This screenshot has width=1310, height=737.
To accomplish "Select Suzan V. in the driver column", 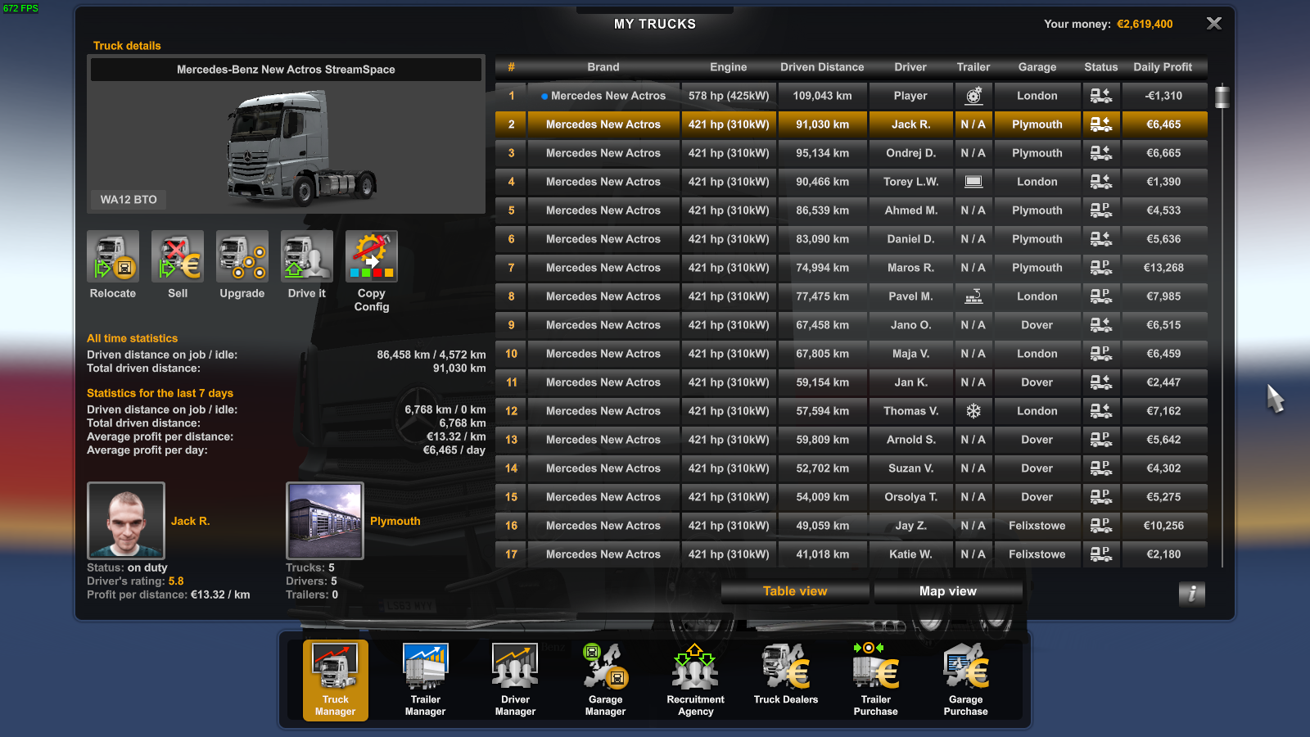I will point(910,468).
